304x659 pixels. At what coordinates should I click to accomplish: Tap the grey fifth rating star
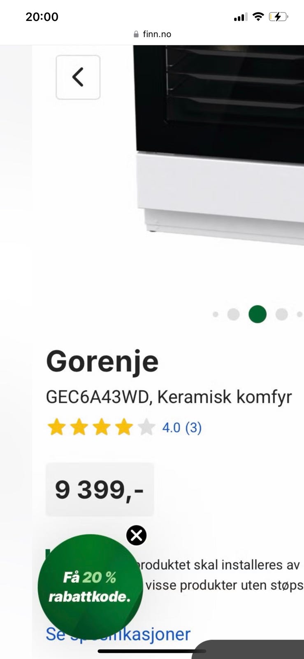click(146, 428)
